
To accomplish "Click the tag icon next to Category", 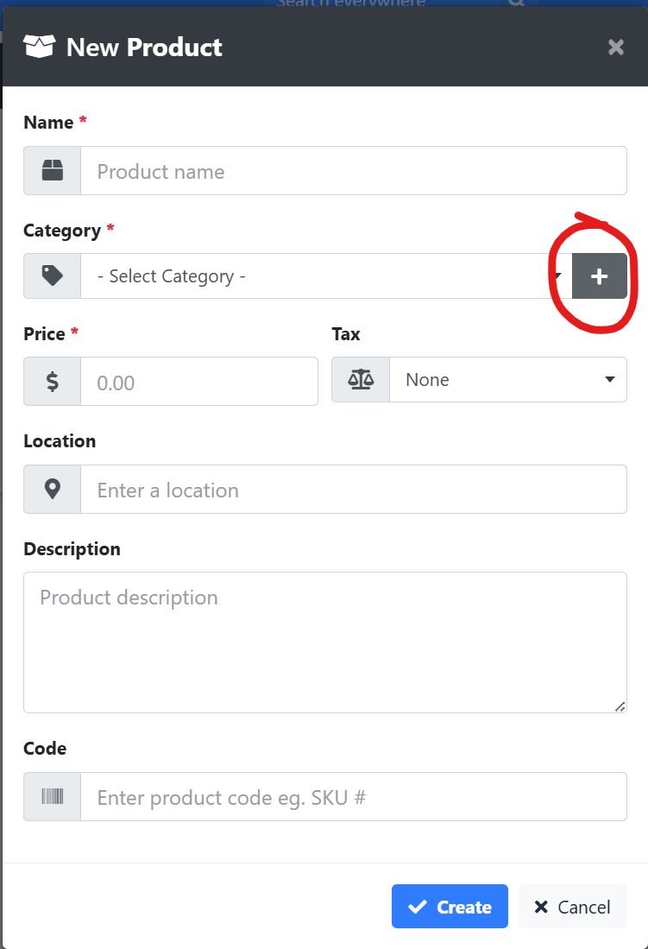I will tap(52, 275).
